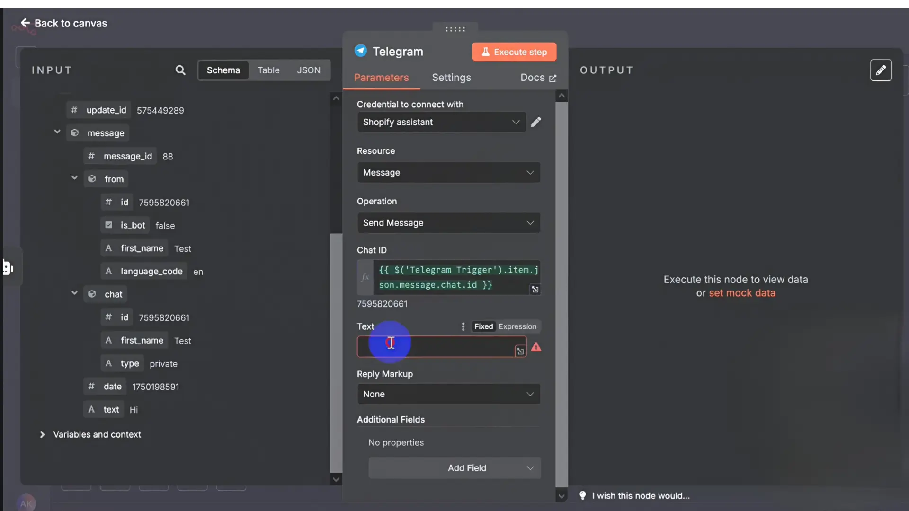Open Chat ID expression editor expand icon
Viewport: 909px width, 511px height.
click(x=535, y=289)
